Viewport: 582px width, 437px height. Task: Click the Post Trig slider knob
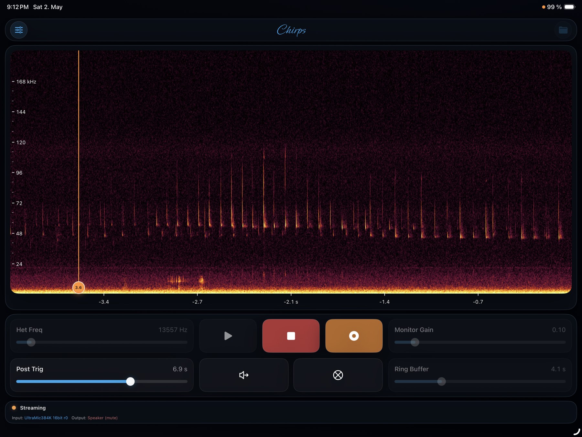pos(130,381)
